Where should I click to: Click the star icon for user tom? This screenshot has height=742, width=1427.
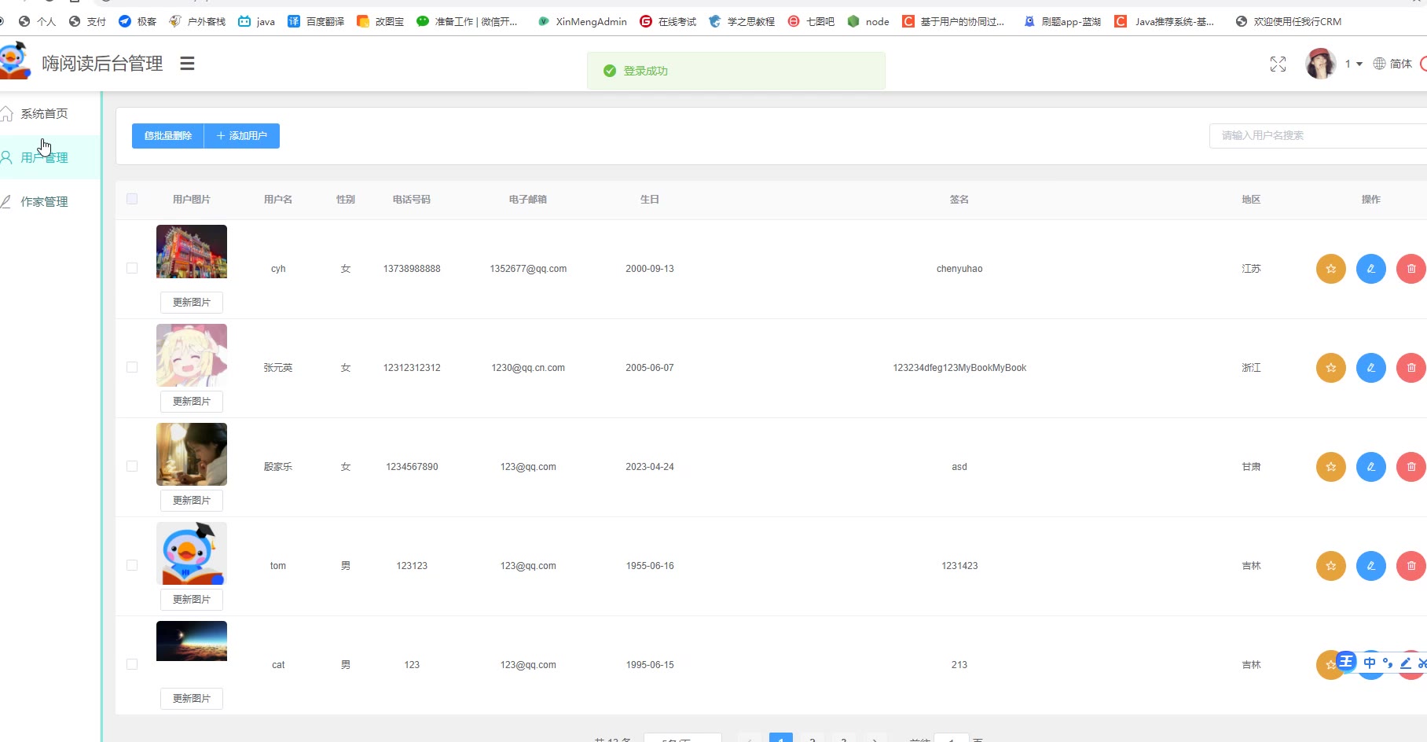1330,566
